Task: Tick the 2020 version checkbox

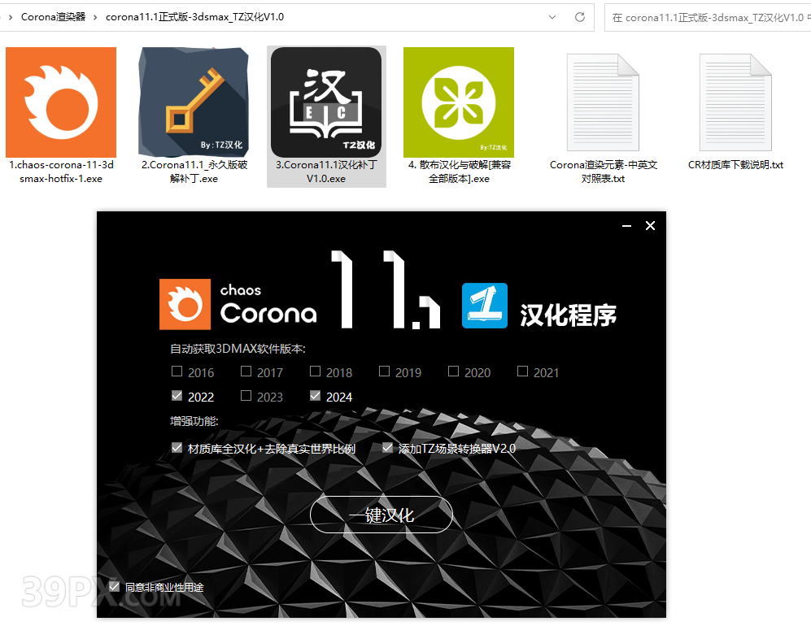Action: 454,371
